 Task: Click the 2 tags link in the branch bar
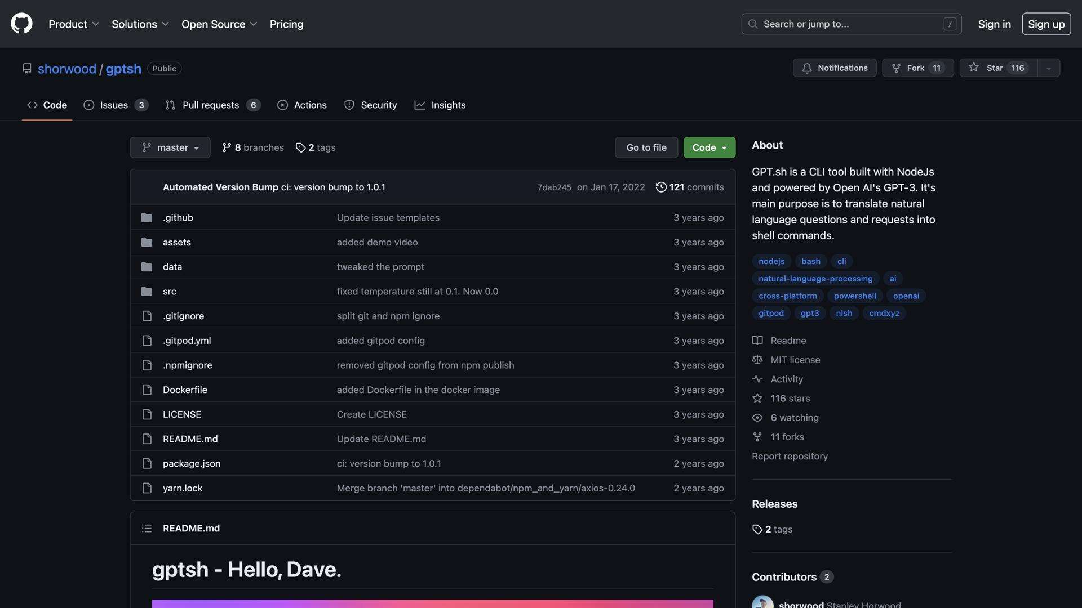tap(316, 147)
